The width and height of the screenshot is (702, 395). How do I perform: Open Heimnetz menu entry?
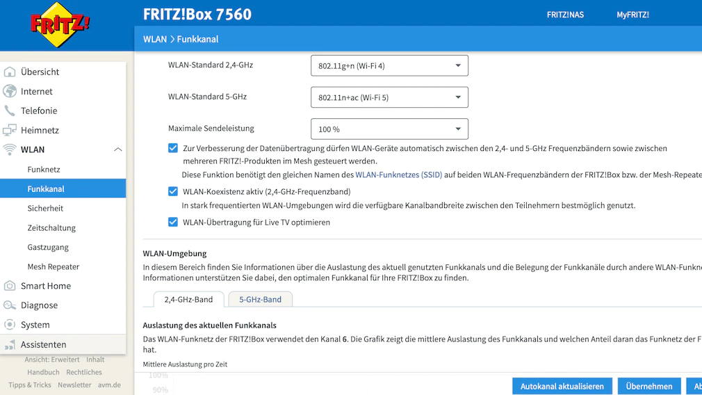pyautogui.click(x=40, y=130)
